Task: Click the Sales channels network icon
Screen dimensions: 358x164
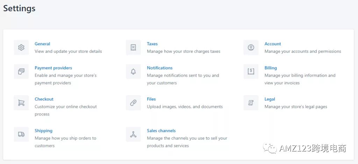Action: tap(133, 134)
